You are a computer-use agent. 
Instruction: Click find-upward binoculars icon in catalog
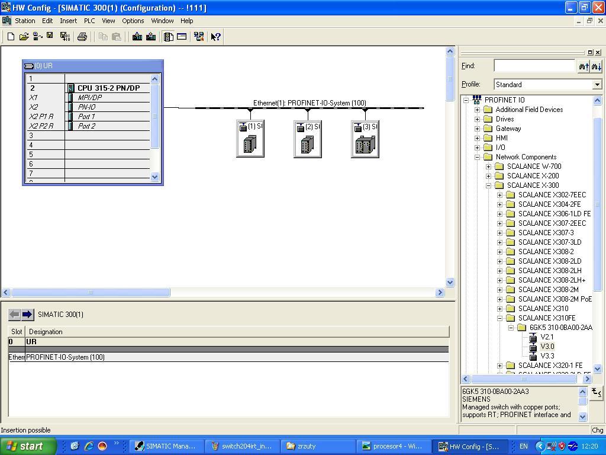tap(584, 66)
